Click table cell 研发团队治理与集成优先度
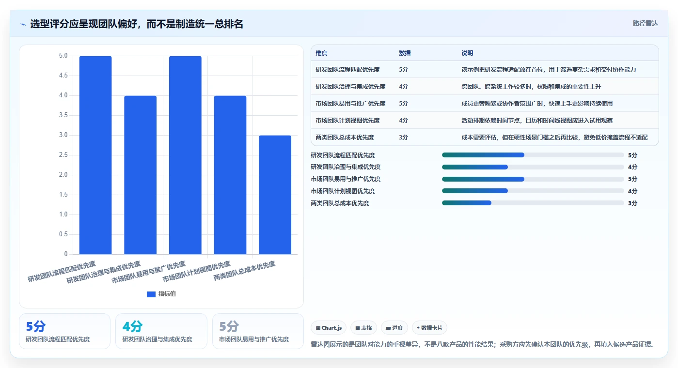 tap(350, 87)
